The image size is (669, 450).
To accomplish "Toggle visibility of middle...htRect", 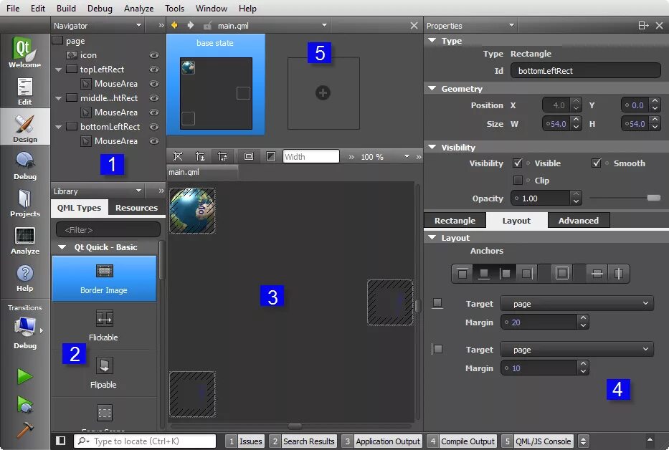I will [x=154, y=98].
